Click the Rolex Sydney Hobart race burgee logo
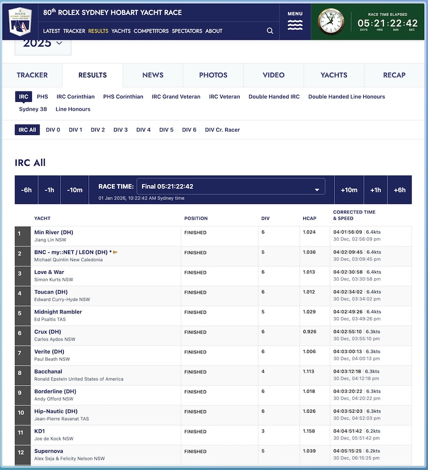428x470 pixels. point(20,20)
